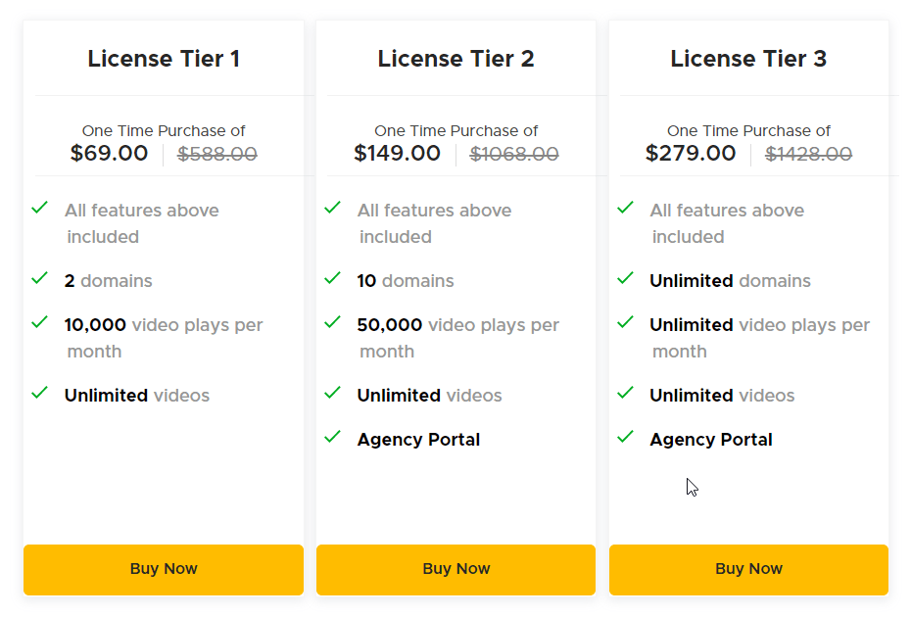
Task: Click the $149.00 price
Action: tap(397, 154)
